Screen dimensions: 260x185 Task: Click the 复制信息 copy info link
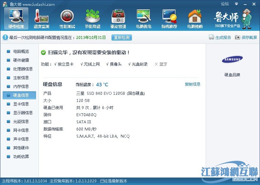click(192, 84)
